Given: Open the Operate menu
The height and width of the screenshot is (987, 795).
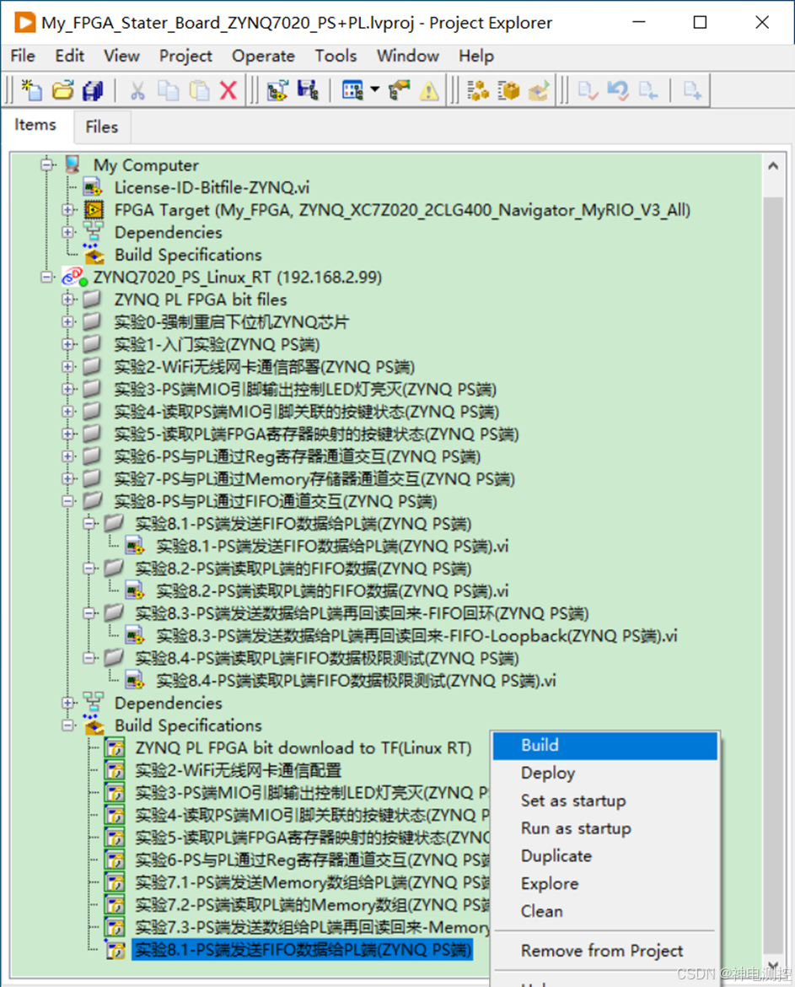Looking at the screenshot, I should (263, 56).
